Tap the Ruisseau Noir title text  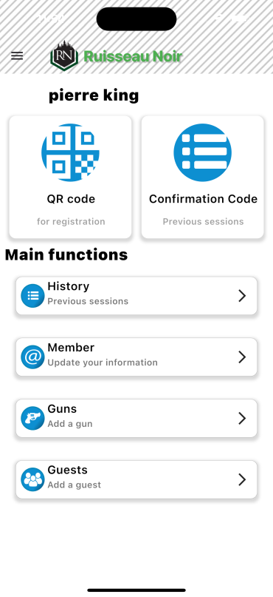point(133,56)
